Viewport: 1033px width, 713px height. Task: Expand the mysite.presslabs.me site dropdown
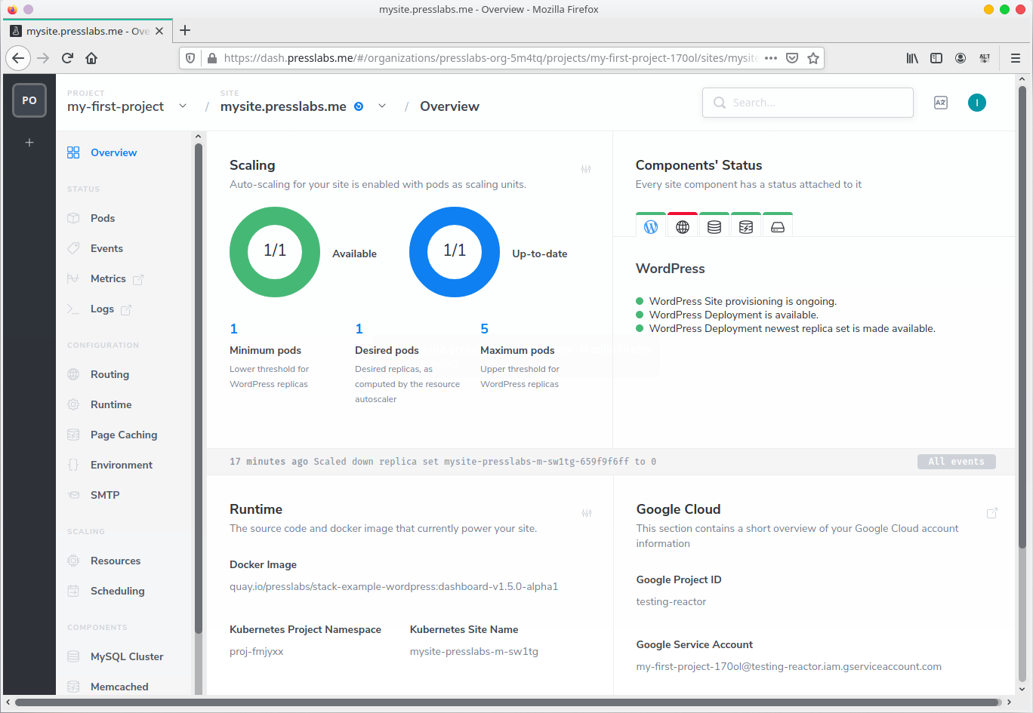pos(382,106)
